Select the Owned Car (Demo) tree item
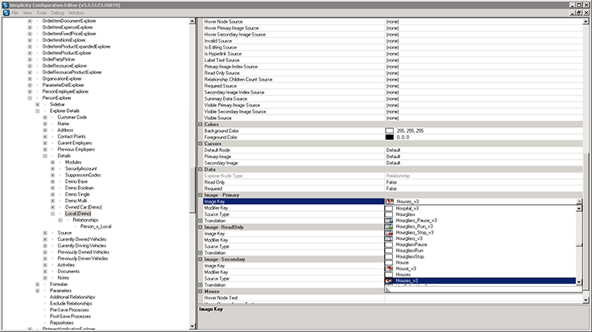 (x=83, y=207)
